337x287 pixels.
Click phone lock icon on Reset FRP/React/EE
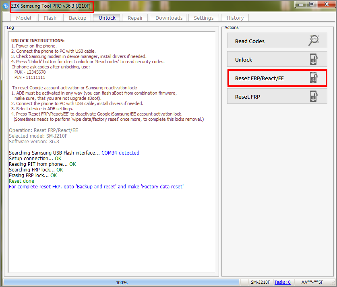[314, 78]
